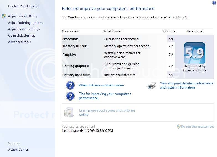Open Control Panel Home

click(x=23, y=6)
